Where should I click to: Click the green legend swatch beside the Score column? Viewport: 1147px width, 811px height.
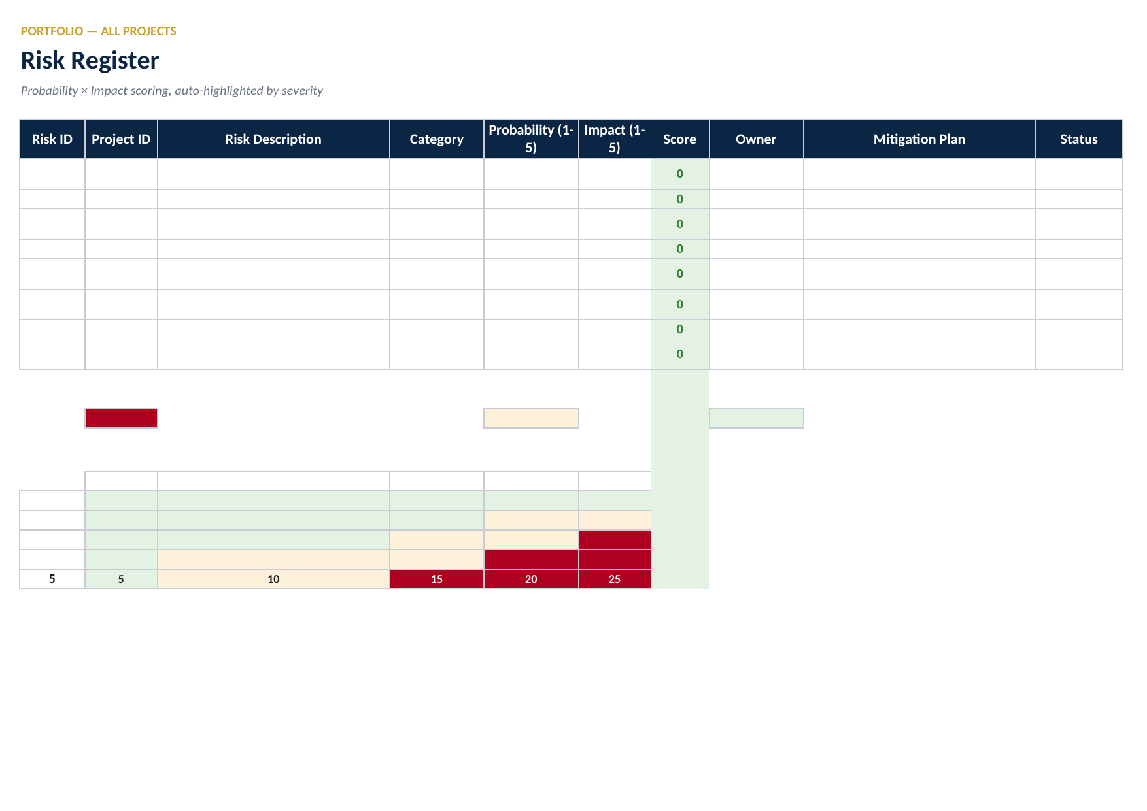coord(756,418)
